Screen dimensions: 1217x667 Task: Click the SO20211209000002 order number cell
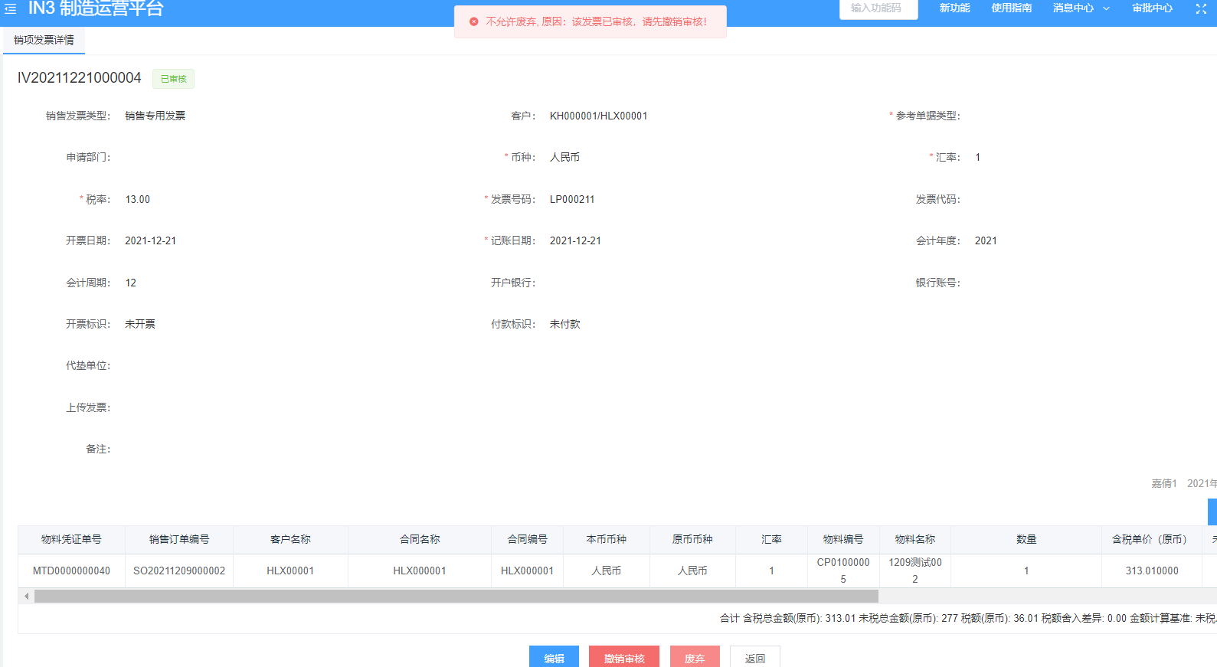tap(179, 571)
